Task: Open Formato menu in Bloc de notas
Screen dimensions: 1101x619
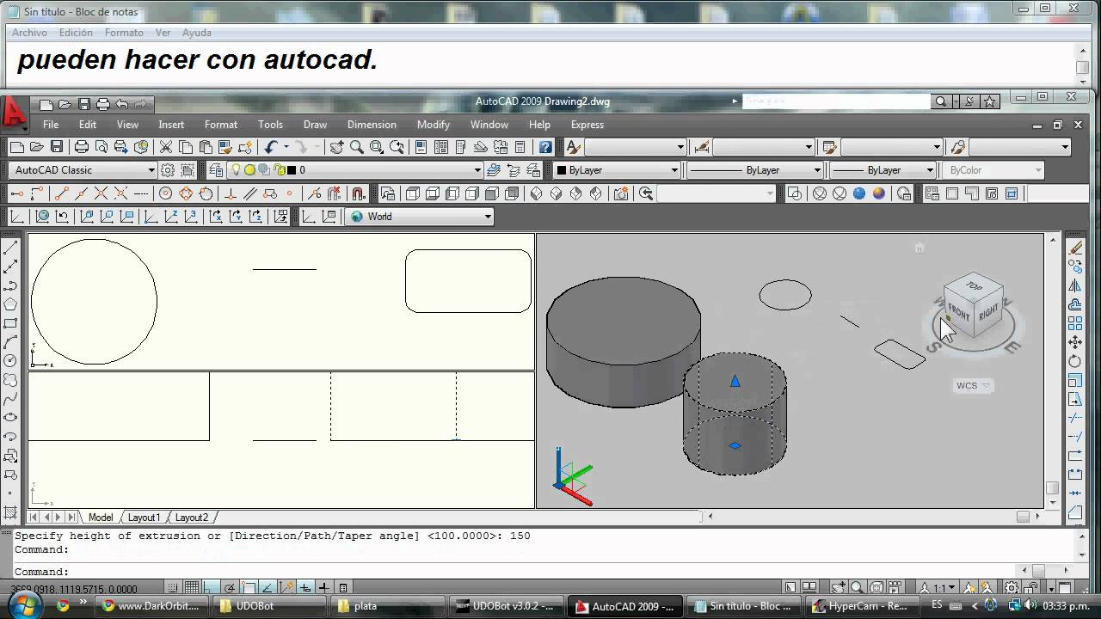Action: click(124, 33)
